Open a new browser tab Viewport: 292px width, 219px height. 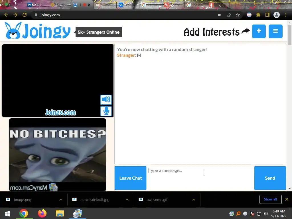point(236,5)
